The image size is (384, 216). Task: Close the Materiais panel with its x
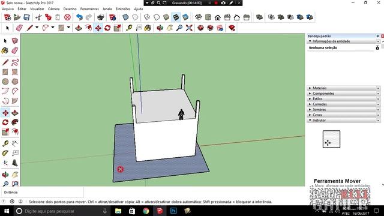tap(379, 88)
